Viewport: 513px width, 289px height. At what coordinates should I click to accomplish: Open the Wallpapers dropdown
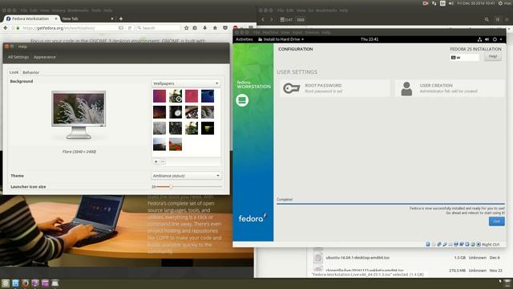click(186, 83)
